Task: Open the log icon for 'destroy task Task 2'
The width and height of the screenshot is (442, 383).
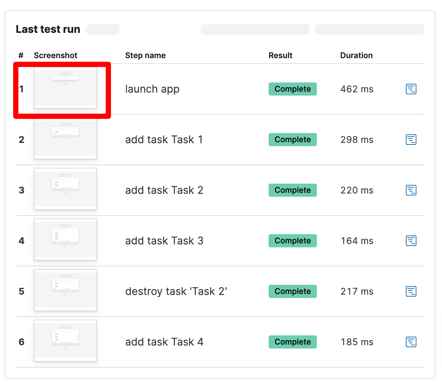Action: [411, 291]
